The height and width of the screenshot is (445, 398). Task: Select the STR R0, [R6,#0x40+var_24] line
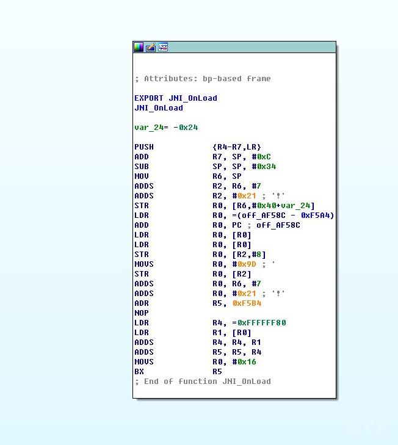225,206
